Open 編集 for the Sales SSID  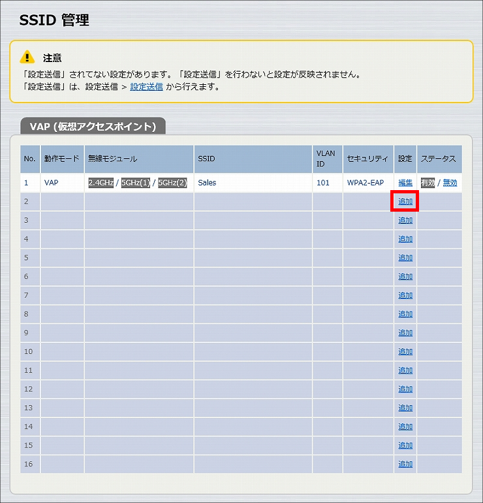pyautogui.click(x=405, y=183)
